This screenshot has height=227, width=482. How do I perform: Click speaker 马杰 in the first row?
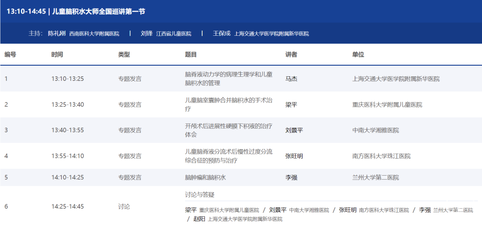[x=291, y=79]
